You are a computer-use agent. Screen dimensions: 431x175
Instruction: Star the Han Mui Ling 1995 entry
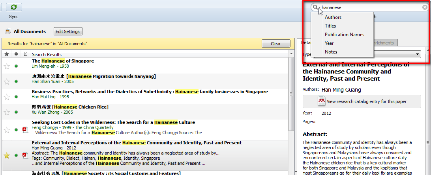(7, 97)
